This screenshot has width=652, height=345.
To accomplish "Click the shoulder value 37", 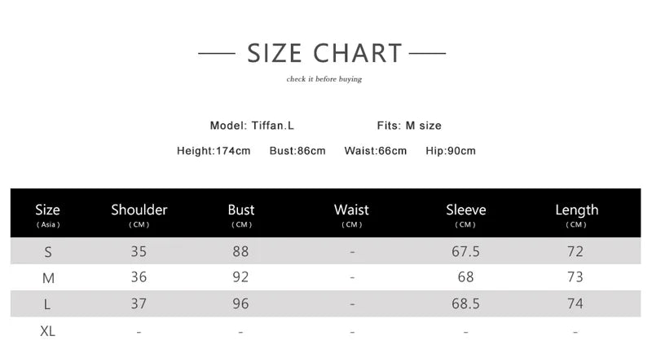I will tap(139, 304).
